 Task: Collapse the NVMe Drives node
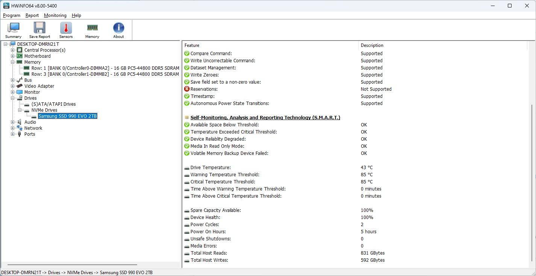pyautogui.click(x=20, y=110)
